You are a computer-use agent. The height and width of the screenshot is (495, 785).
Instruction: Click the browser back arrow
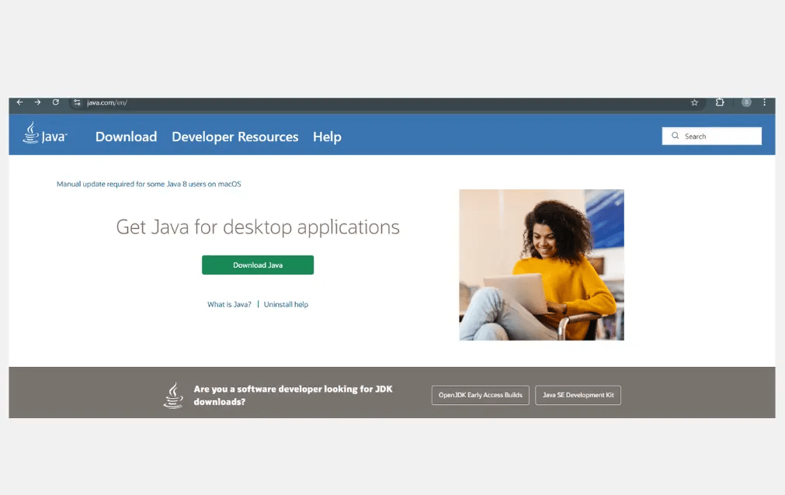tap(19, 102)
